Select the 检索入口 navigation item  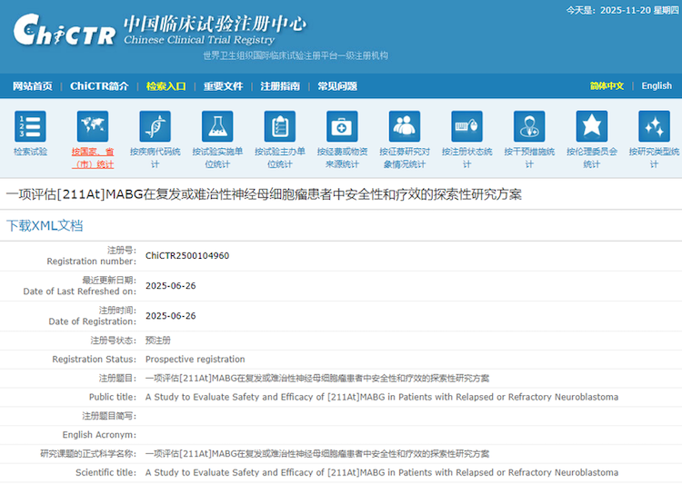(x=165, y=86)
